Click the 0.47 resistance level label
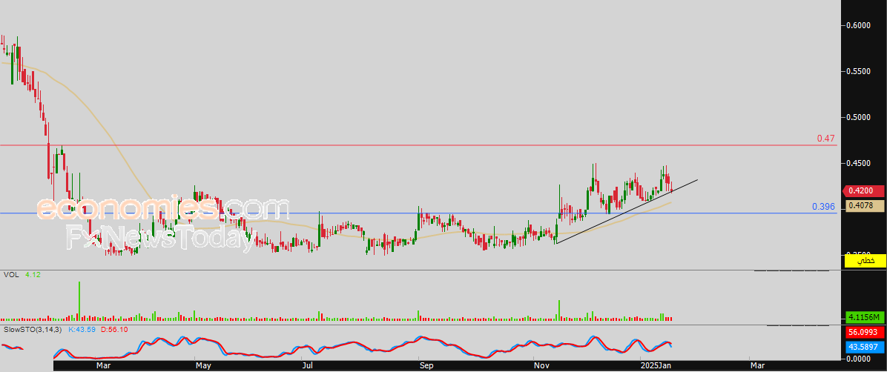Screen dimensions: 887x372 tap(826, 139)
